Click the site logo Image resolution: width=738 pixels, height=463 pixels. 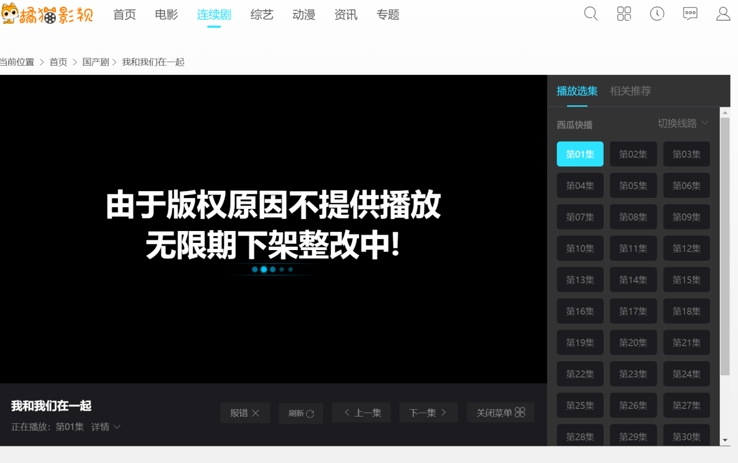click(48, 14)
